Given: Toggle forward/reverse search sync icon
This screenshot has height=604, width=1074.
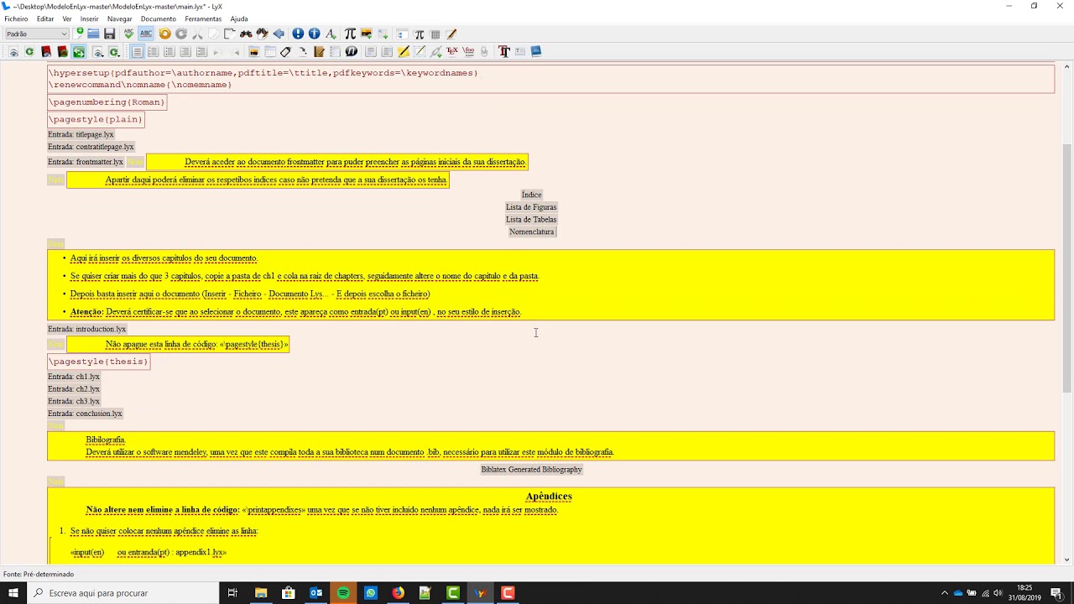Looking at the screenshot, I should (78, 52).
